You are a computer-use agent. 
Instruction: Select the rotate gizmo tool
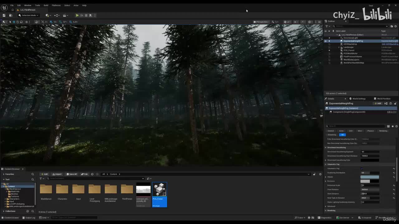[x=17, y=22]
